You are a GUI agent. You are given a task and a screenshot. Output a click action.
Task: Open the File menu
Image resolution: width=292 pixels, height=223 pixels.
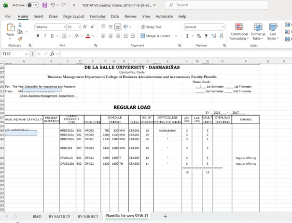7,16
